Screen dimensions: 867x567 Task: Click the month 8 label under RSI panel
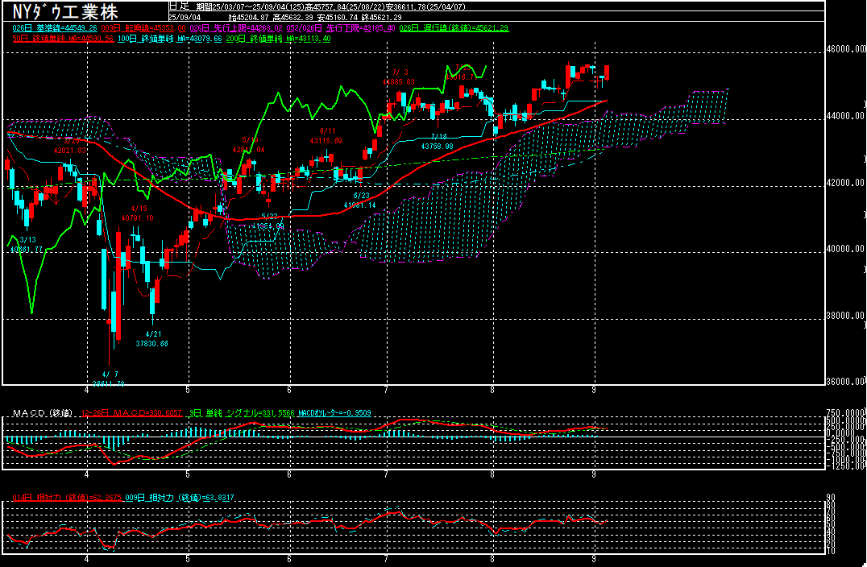click(x=492, y=559)
